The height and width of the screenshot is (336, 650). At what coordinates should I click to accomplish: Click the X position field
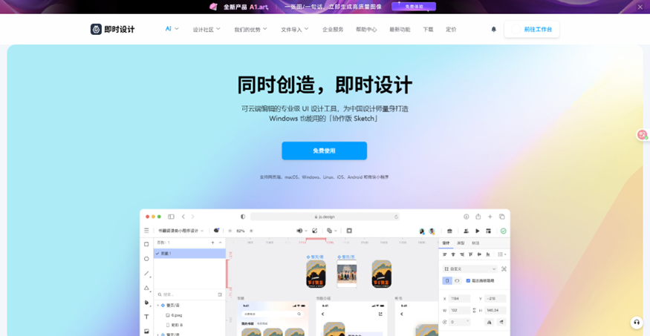tap(459, 298)
